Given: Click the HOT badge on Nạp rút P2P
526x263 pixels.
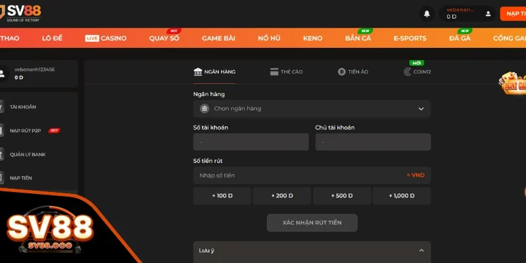Looking at the screenshot, I should pyautogui.click(x=54, y=130).
